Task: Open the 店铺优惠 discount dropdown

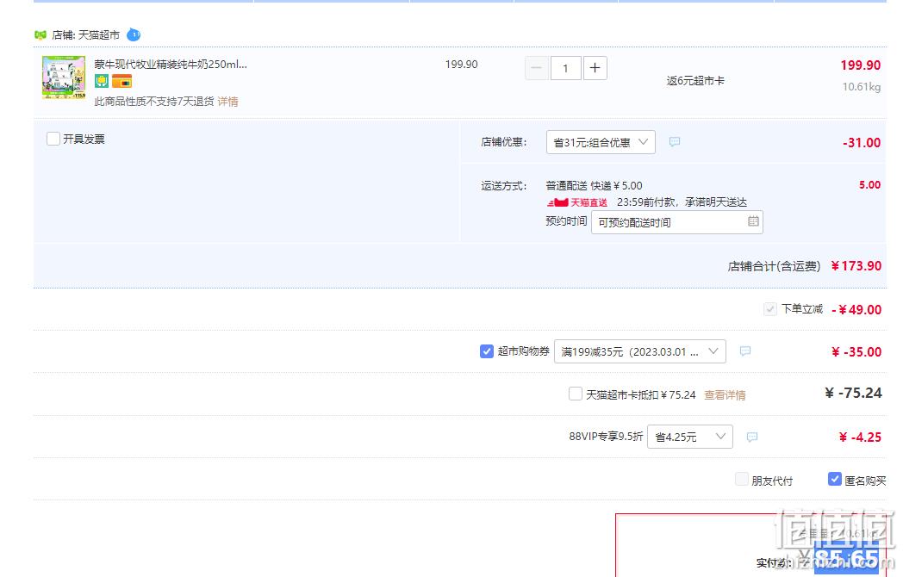Action: pyautogui.click(x=601, y=142)
